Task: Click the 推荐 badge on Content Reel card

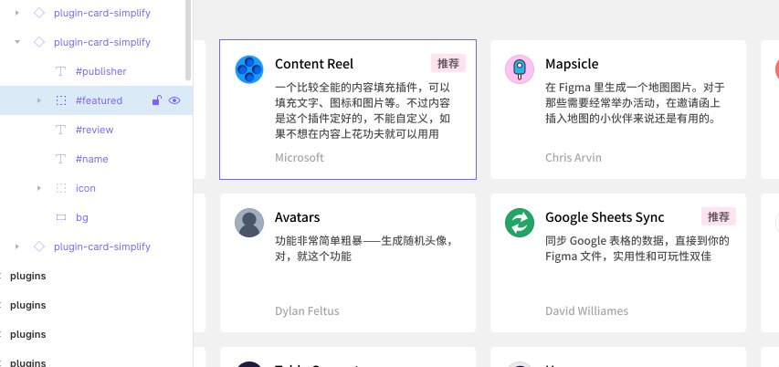Action: (x=448, y=63)
